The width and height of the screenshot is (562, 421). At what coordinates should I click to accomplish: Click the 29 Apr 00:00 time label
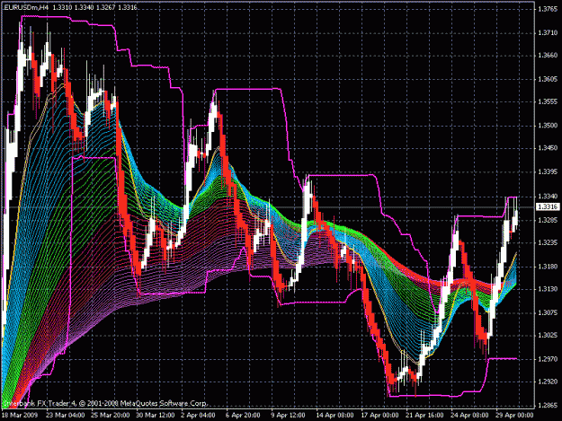(x=514, y=416)
